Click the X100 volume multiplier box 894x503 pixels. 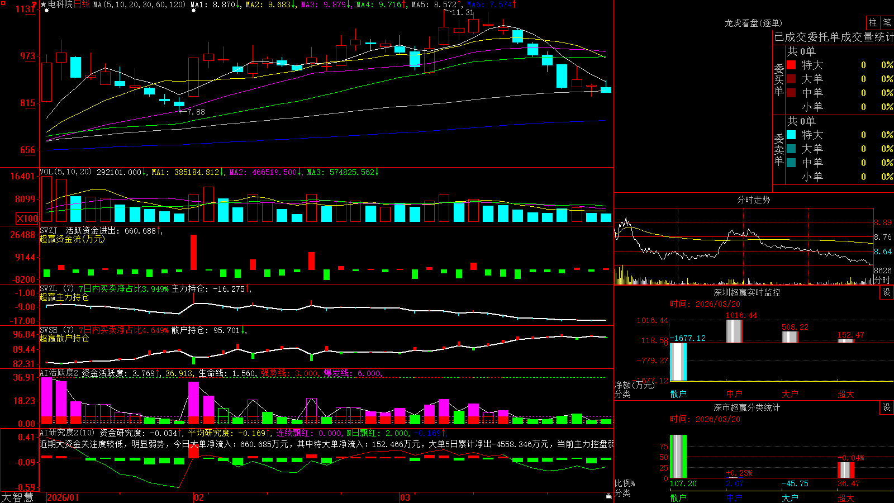coord(27,219)
